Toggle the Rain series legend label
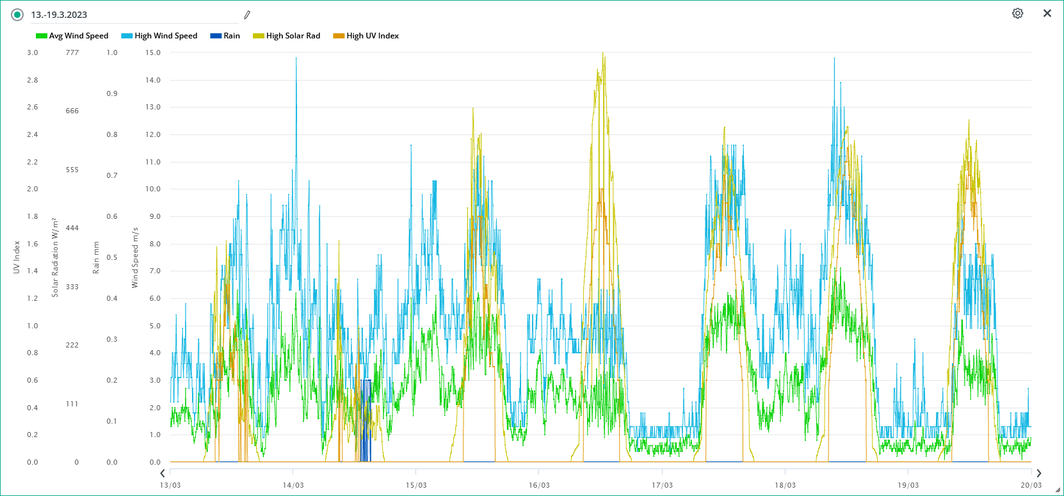This screenshot has height=496, width=1064. click(232, 36)
